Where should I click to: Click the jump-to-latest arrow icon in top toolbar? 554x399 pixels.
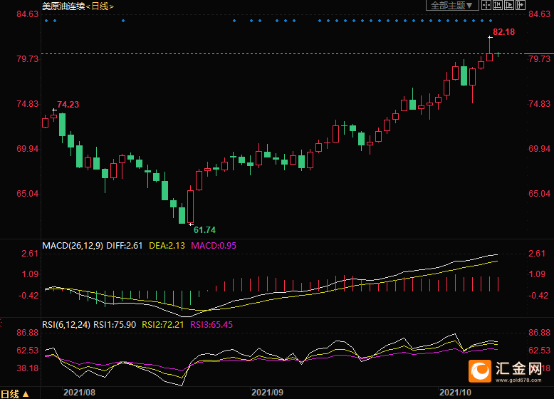521,6
